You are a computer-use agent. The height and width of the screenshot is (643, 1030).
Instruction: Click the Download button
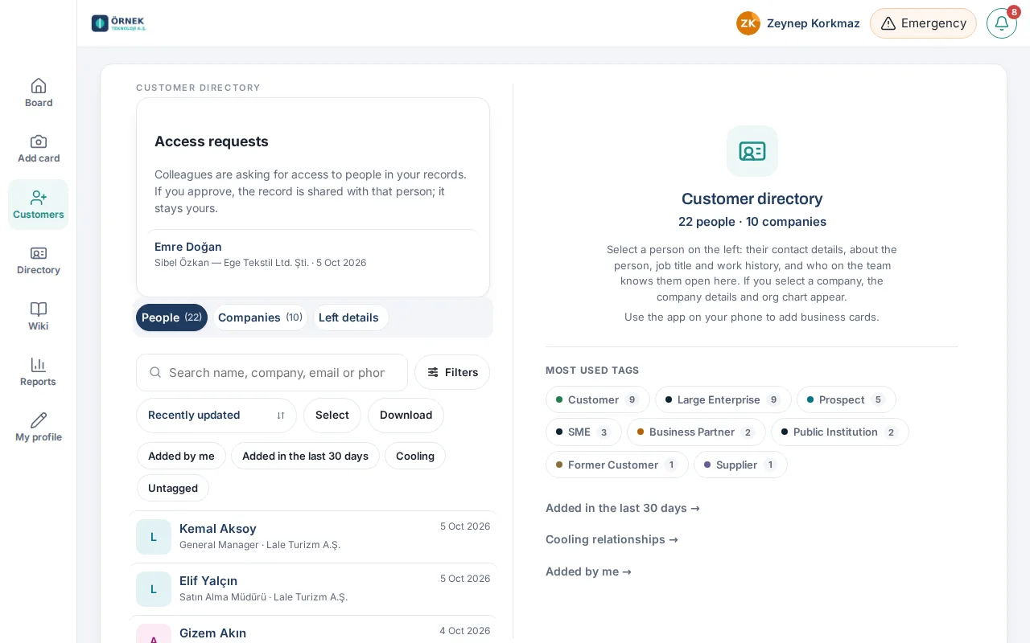pyautogui.click(x=406, y=416)
